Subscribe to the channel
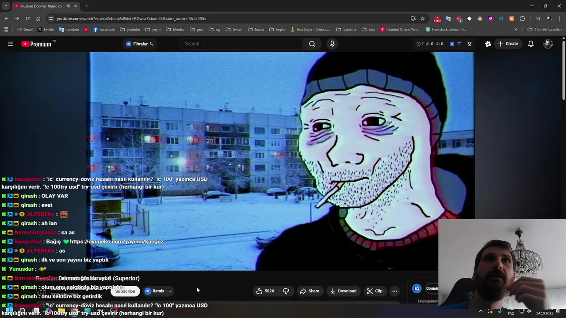The image size is (566, 318). (x=125, y=291)
